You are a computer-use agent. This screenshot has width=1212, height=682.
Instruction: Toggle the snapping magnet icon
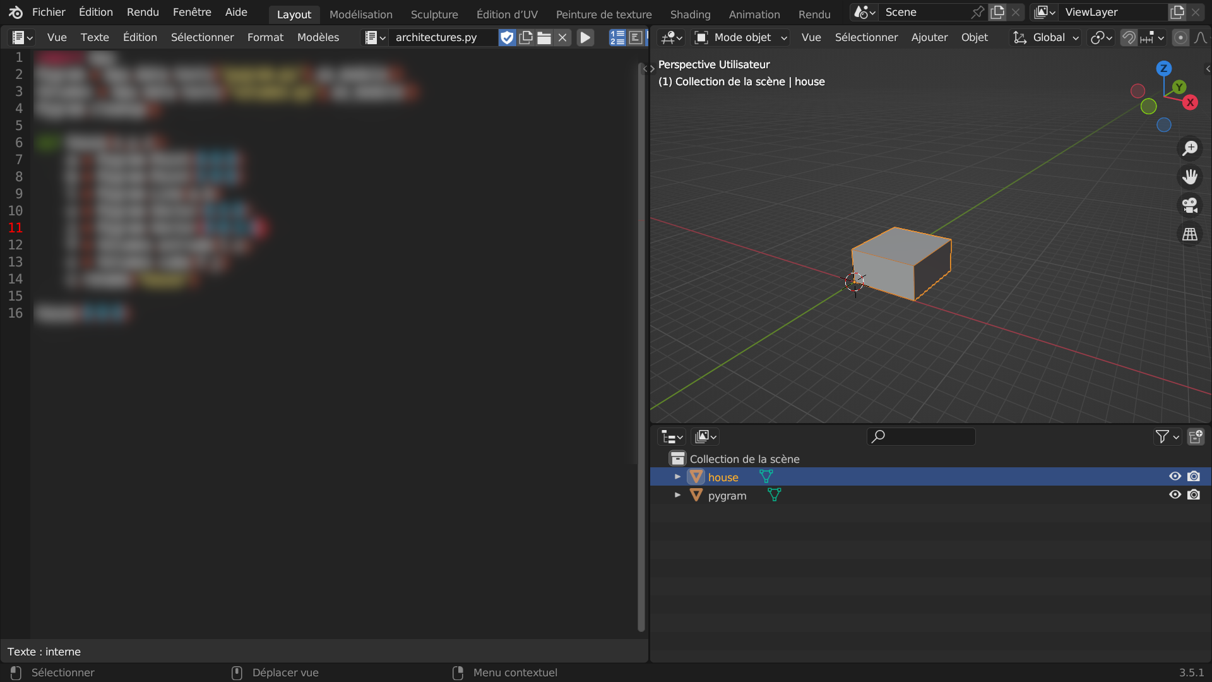[x=1129, y=38]
